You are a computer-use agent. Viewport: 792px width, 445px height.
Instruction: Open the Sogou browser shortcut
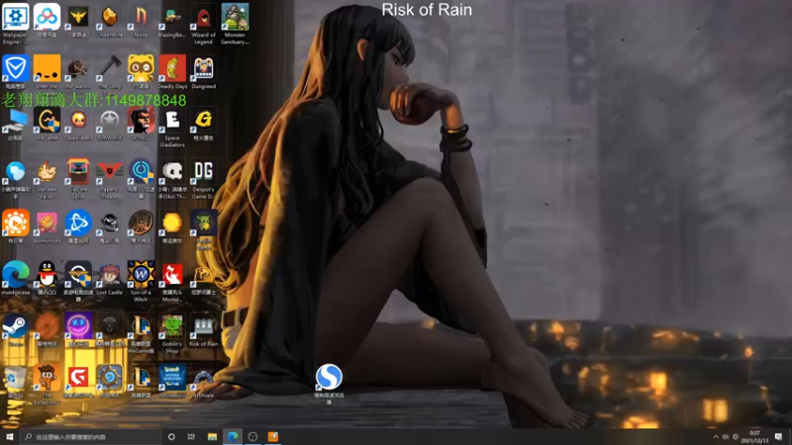[329, 384]
